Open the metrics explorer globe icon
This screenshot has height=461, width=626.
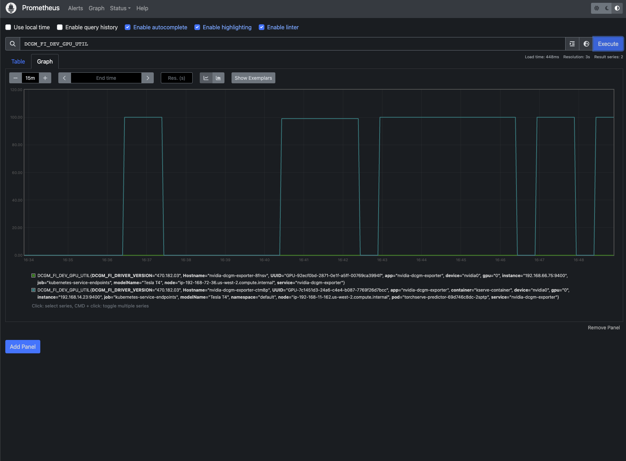(x=586, y=44)
